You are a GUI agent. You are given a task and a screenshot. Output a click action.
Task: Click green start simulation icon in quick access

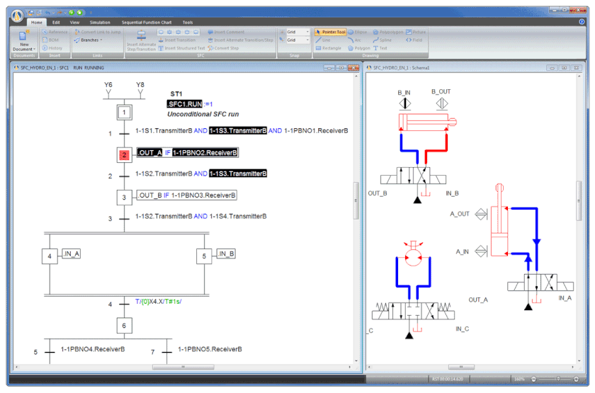(72, 13)
